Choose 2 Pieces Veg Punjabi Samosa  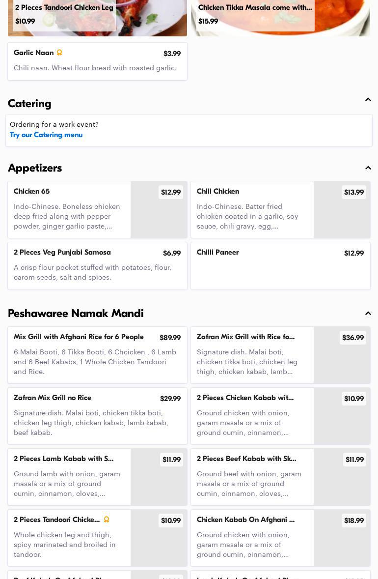(97, 265)
